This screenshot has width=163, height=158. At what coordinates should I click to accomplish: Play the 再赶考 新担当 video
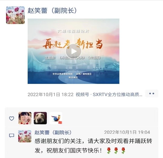tap(73, 51)
